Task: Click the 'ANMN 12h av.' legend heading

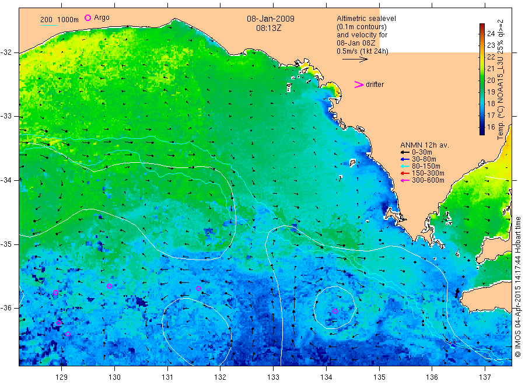Action: point(425,145)
